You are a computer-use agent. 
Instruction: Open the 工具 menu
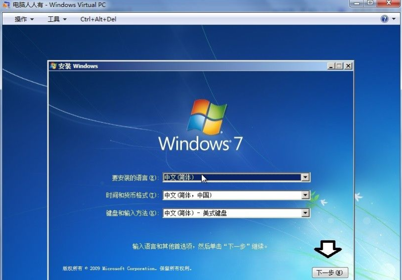(x=57, y=19)
